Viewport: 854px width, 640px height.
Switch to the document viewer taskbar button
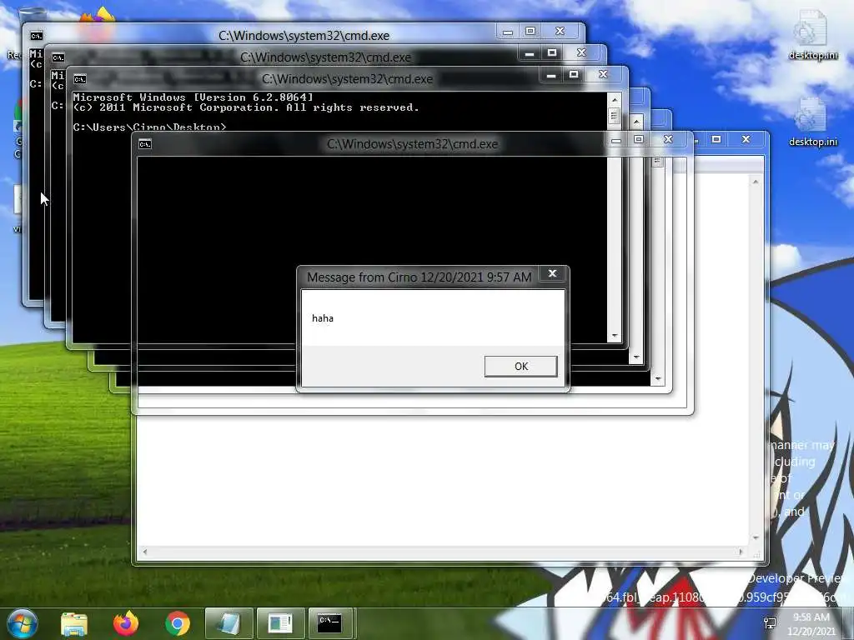tap(280, 623)
